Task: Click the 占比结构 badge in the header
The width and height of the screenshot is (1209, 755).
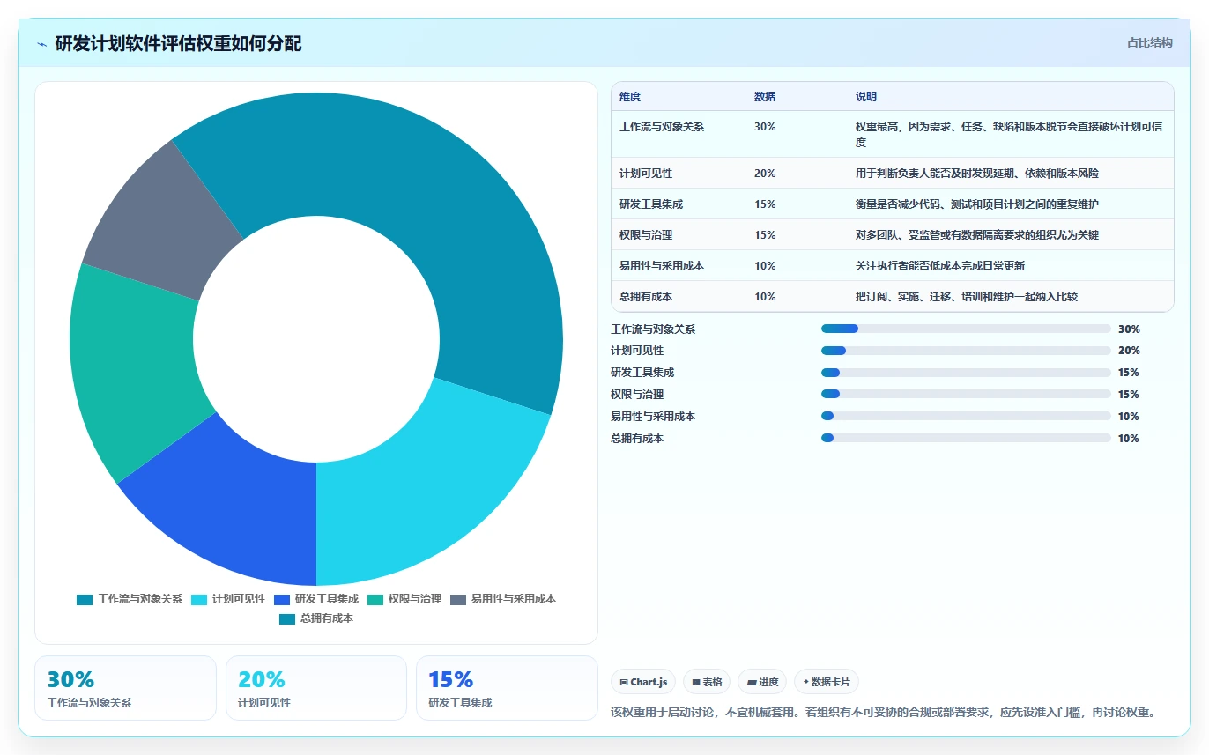Action: [x=1150, y=42]
